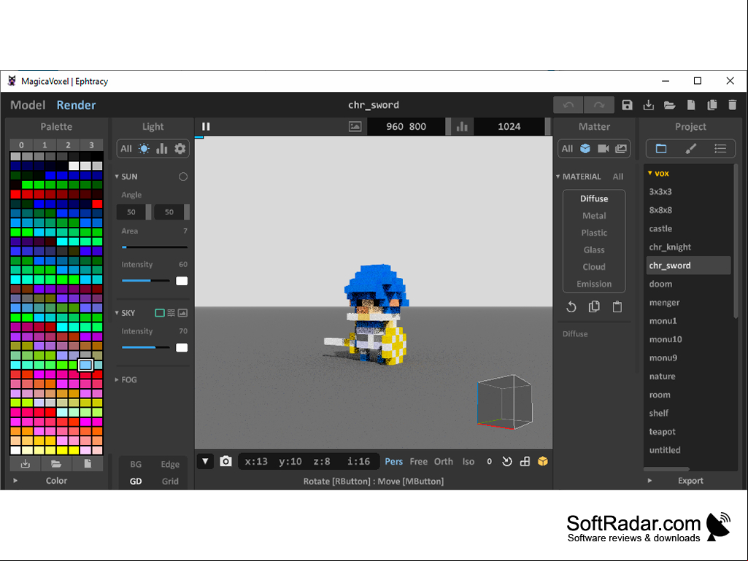This screenshot has width=748, height=561.
Task: Adjust the sun Area slider
Action: (154, 247)
